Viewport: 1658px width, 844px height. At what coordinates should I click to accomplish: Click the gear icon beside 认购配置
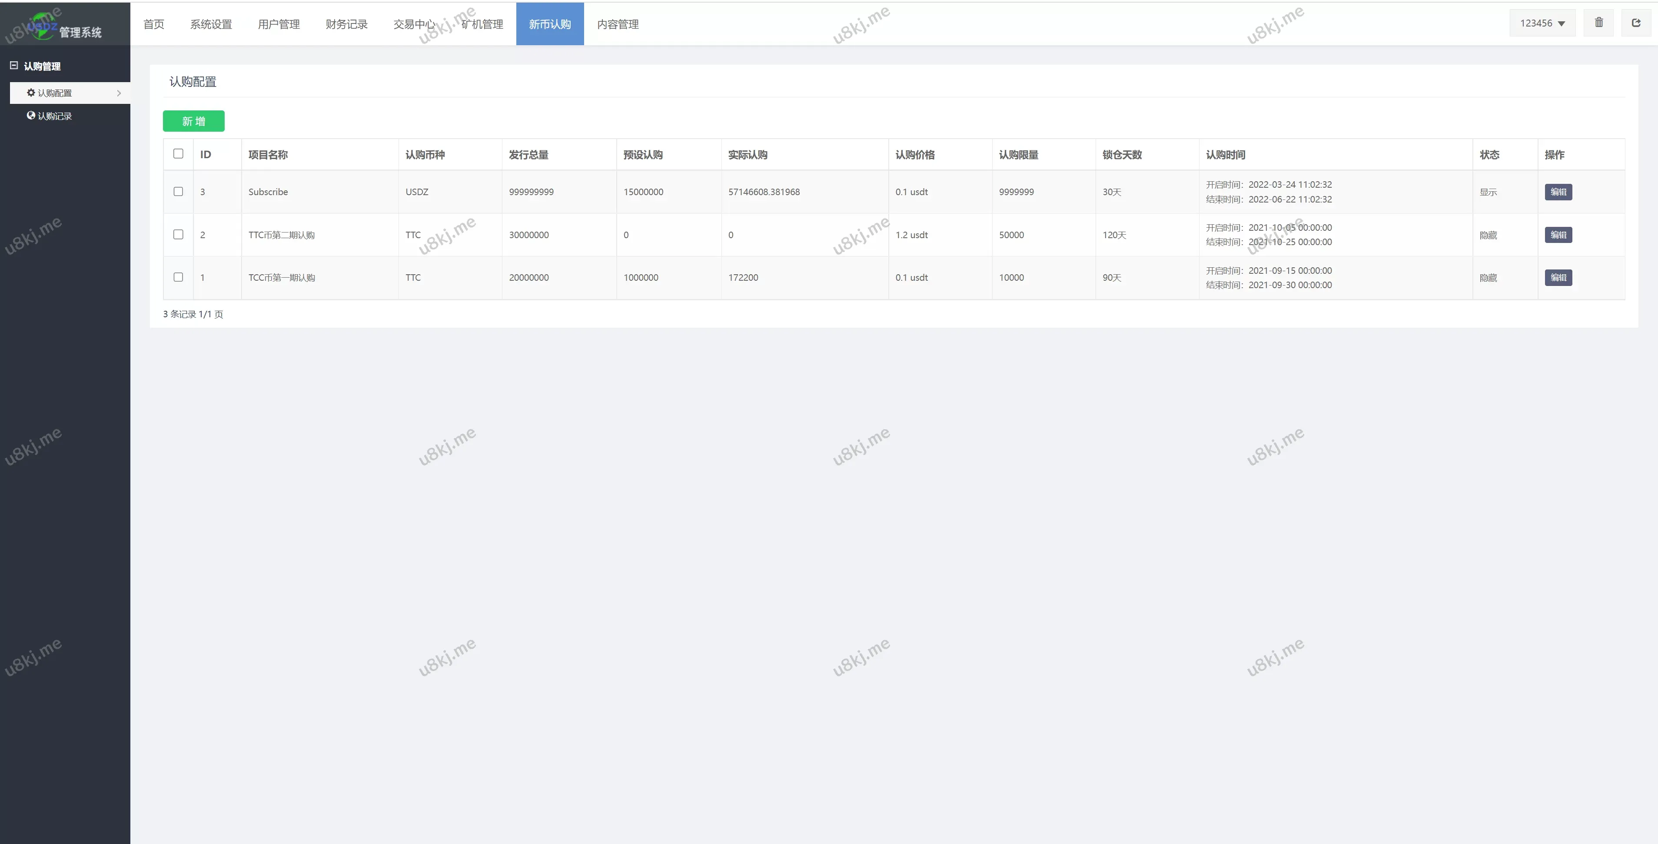(31, 93)
